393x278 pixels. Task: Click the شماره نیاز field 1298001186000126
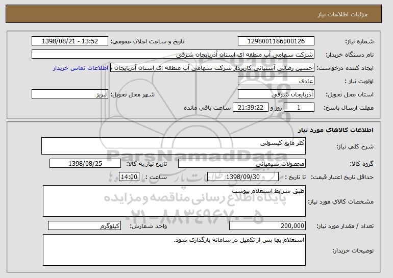pos(276,41)
